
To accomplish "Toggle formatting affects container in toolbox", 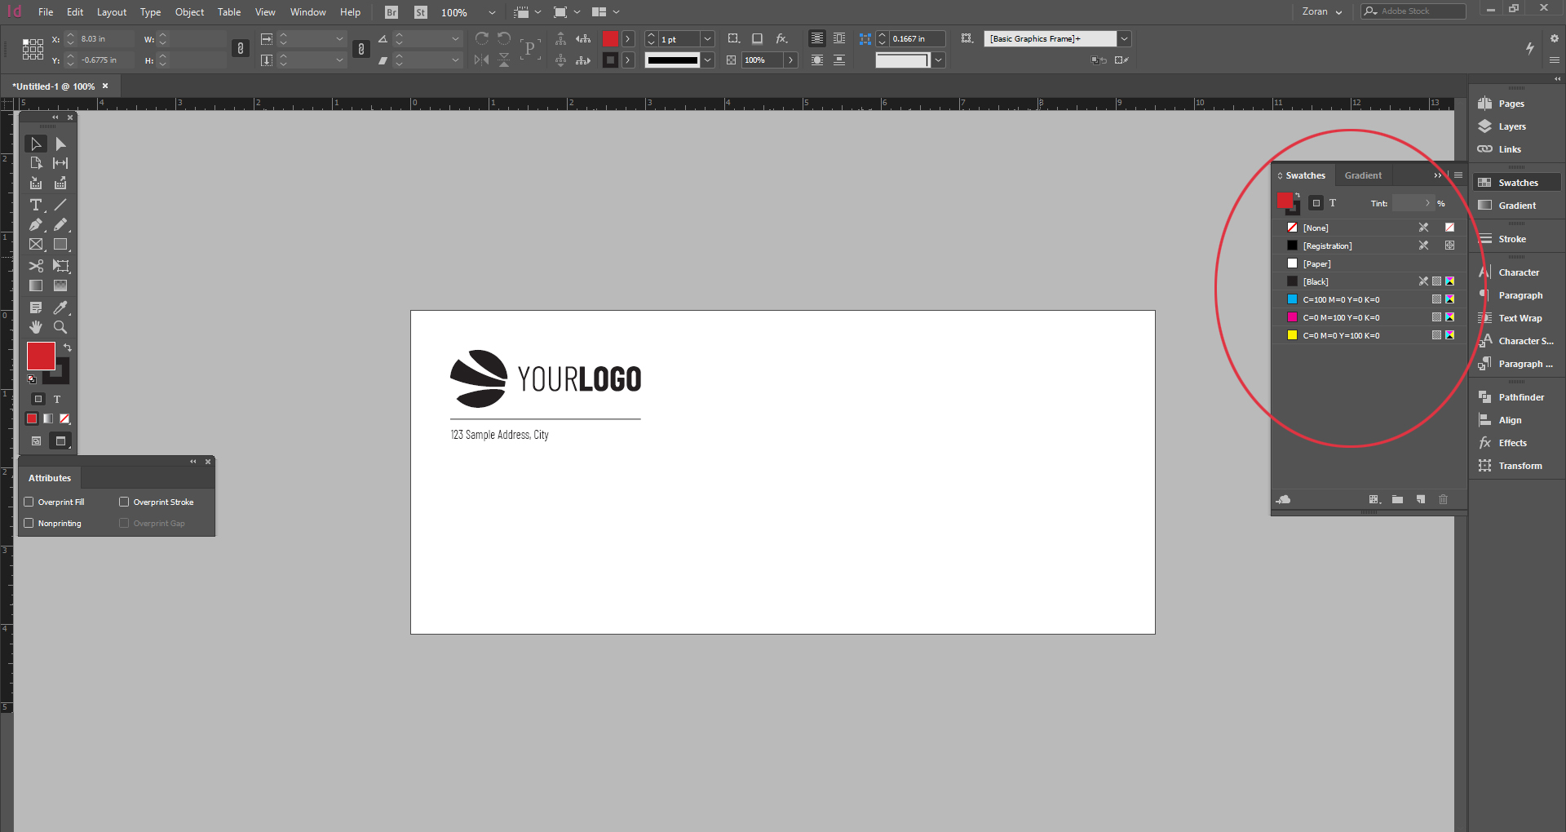I will pos(38,399).
